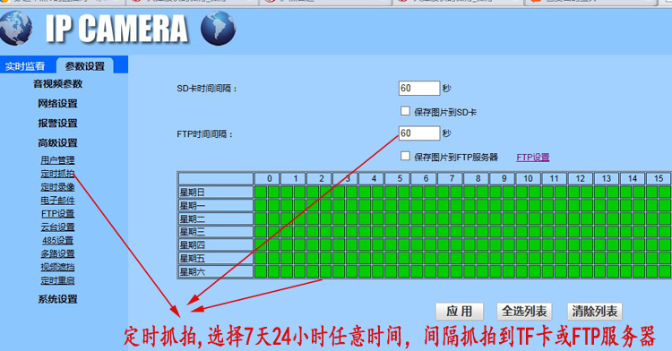Enable 保存图片到SD卡 checkbox
The height and width of the screenshot is (351, 672).
[x=405, y=111]
